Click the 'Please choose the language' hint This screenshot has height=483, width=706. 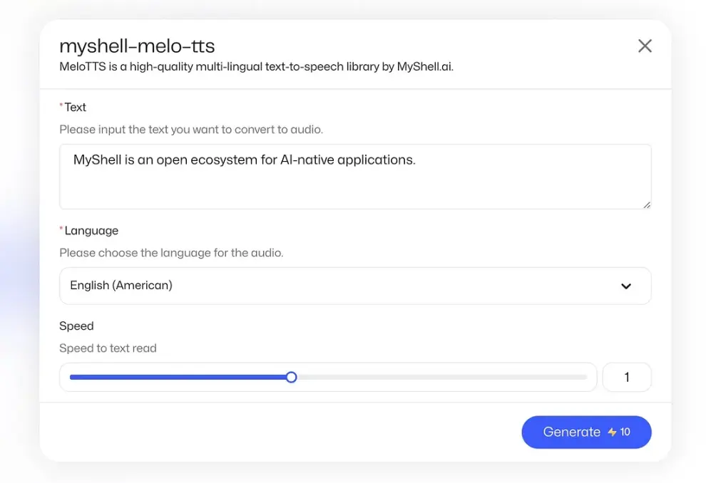[171, 253]
